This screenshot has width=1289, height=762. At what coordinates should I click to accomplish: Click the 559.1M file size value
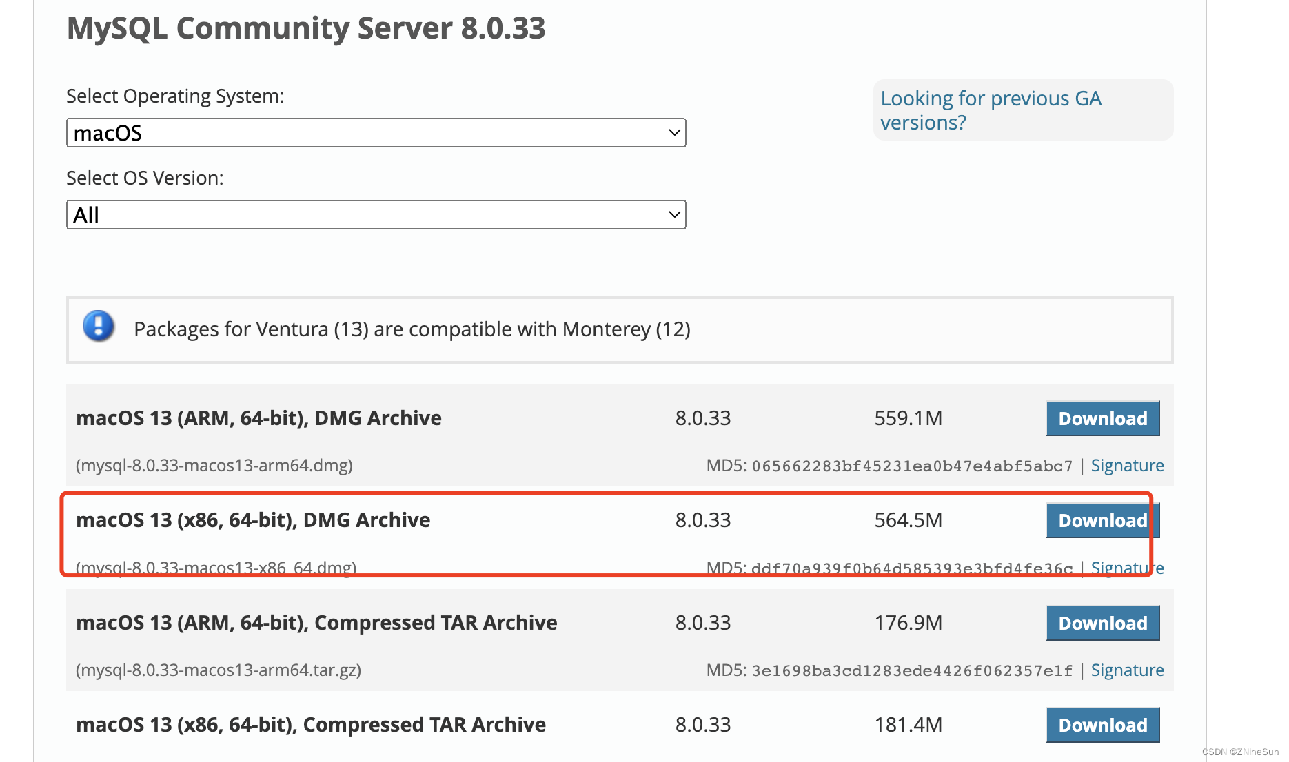click(x=908, y=418)
